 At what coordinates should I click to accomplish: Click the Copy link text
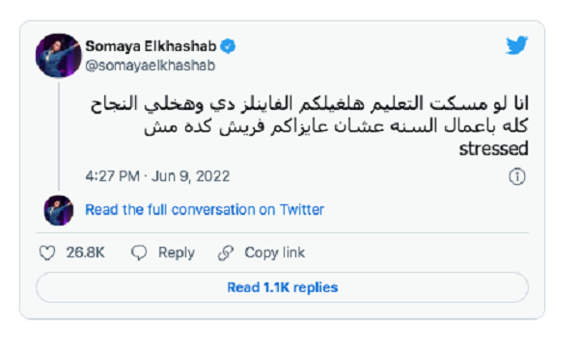tap(275, 253)
